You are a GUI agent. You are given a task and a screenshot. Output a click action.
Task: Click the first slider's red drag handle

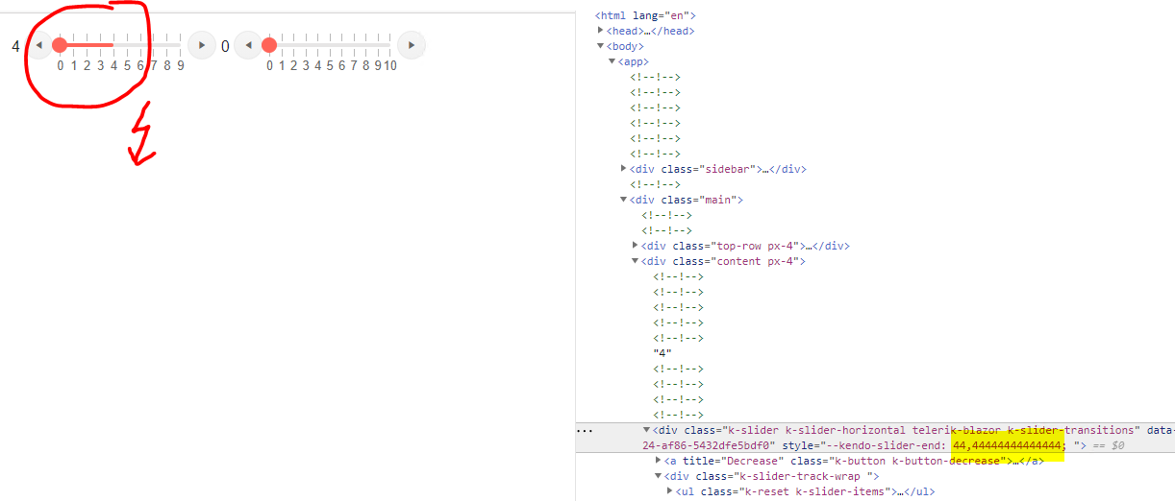tap(60, 45)
